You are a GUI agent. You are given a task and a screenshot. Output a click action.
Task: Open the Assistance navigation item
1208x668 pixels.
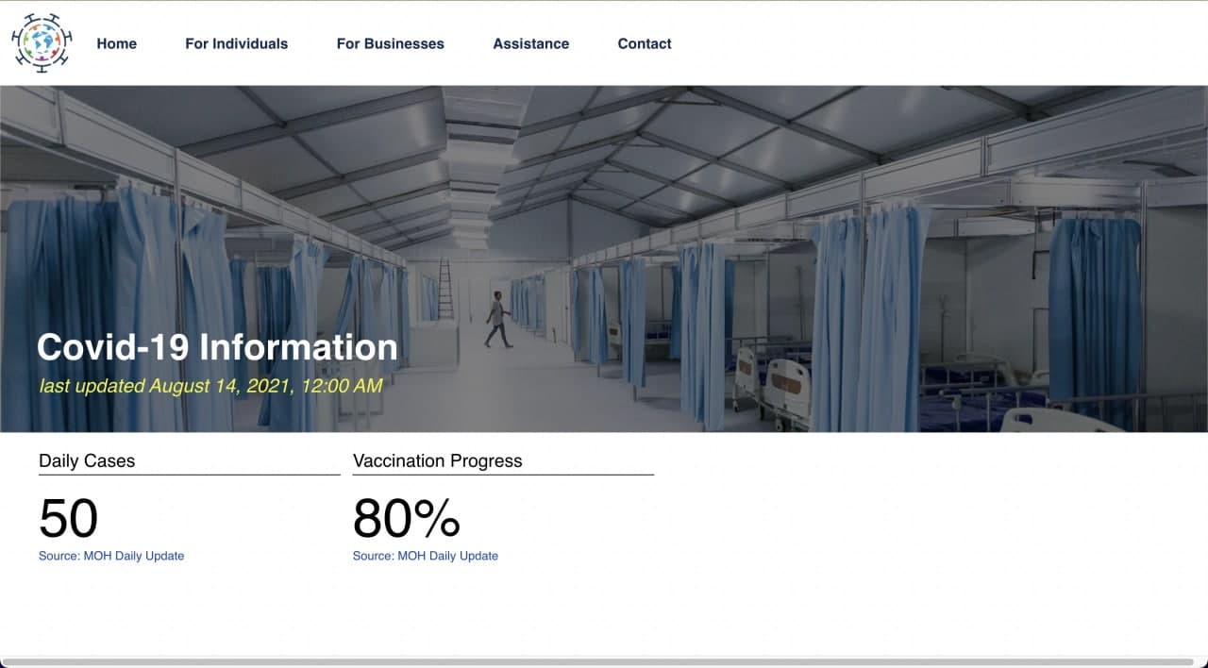point(530,43)
